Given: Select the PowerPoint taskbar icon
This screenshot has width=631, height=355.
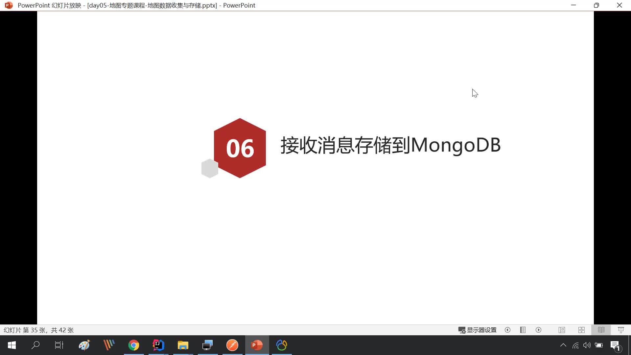Looking at the screenshot, I should [257, 345].
